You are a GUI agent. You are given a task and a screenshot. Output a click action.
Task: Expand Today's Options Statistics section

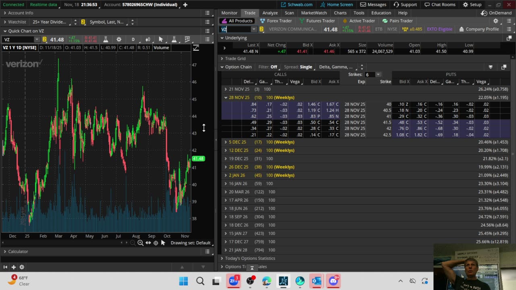point(222,259)
